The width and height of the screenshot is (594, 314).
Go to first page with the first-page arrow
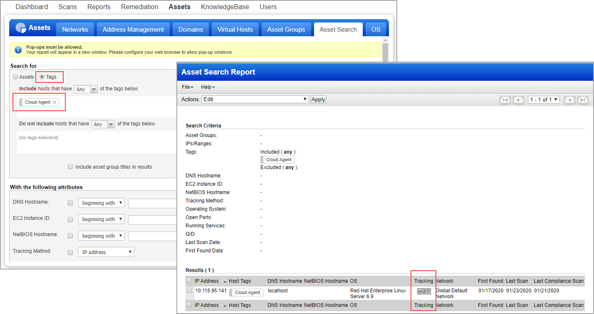pos(505,100)
